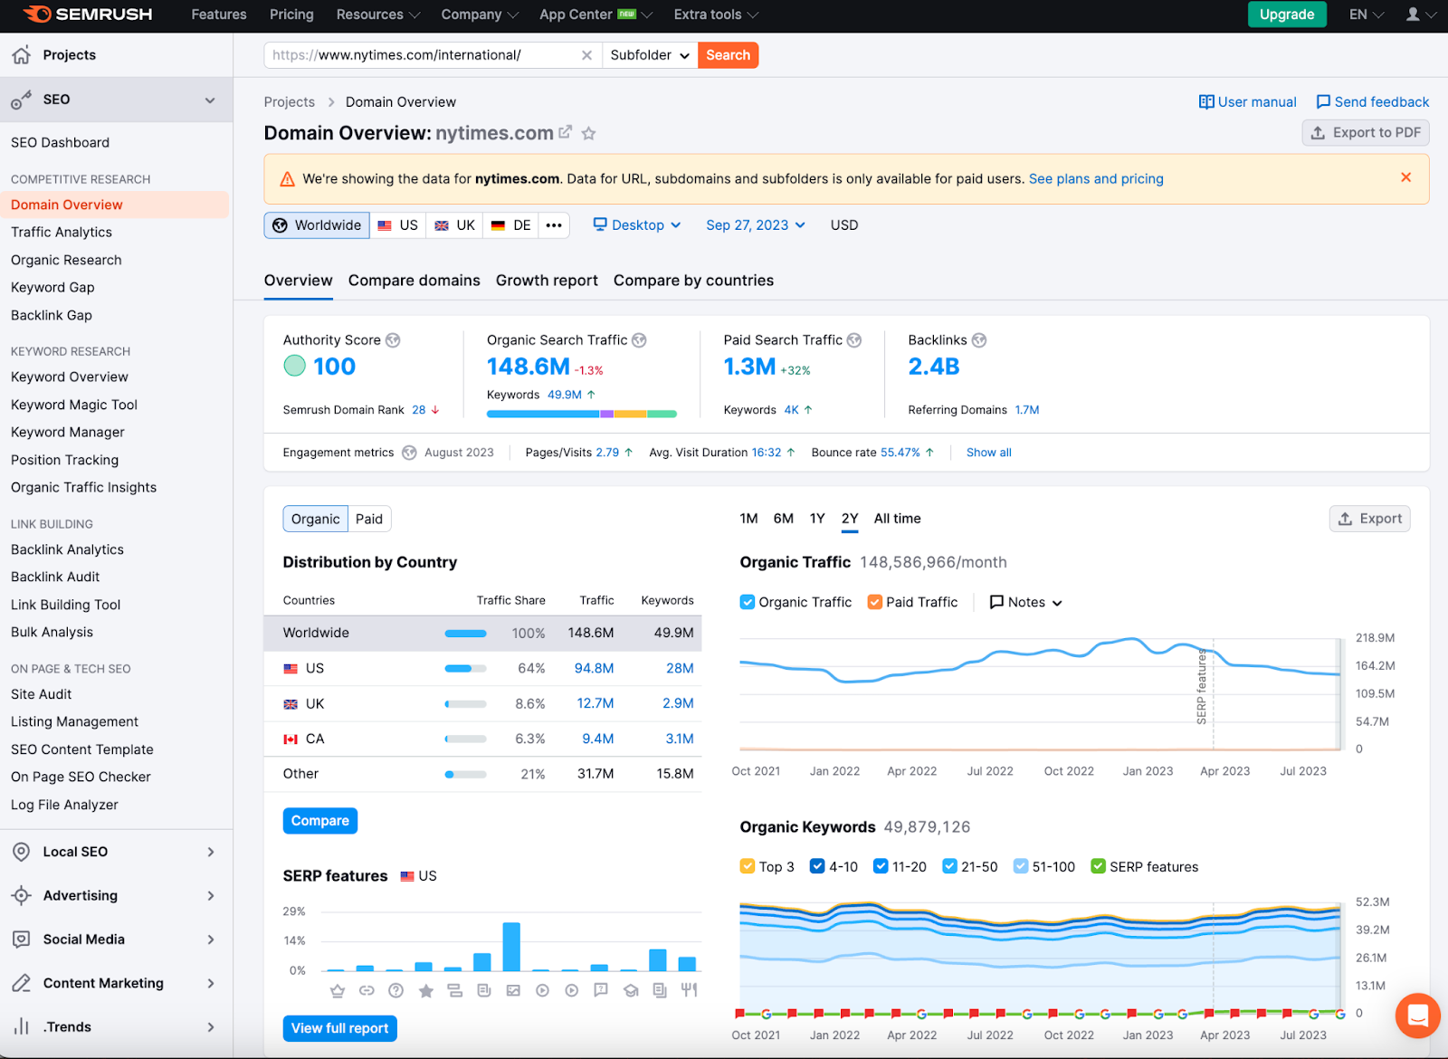Viewport: 1448px width, 1059px height.
Task: Click the Content Marketing sidebar icon
Action: [21, 983]
